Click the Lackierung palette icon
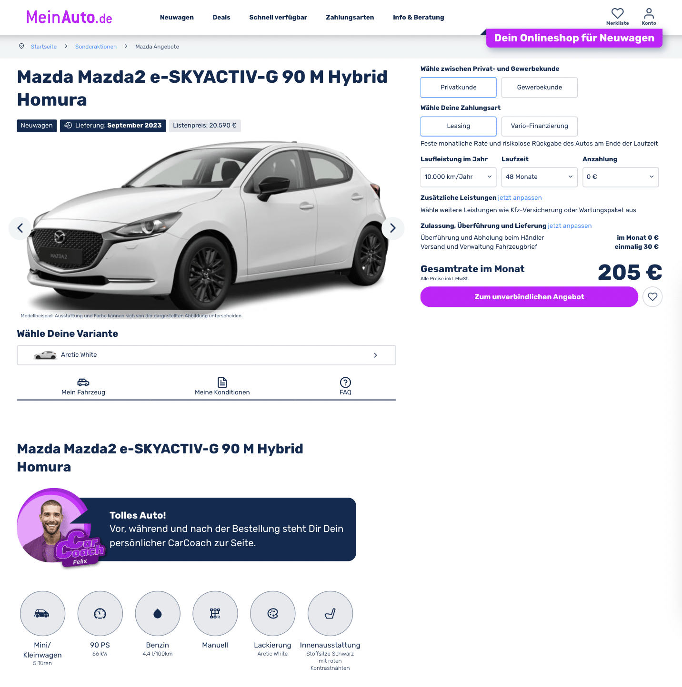 273,614
